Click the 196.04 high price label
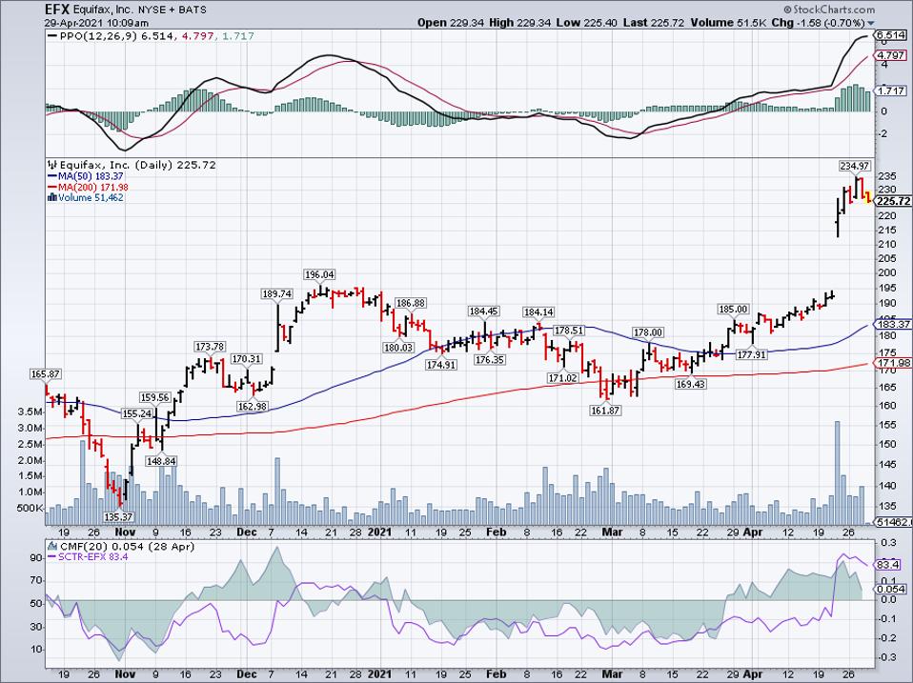The width and height of the screenshot is (913, 683). [x=319, y=274]
